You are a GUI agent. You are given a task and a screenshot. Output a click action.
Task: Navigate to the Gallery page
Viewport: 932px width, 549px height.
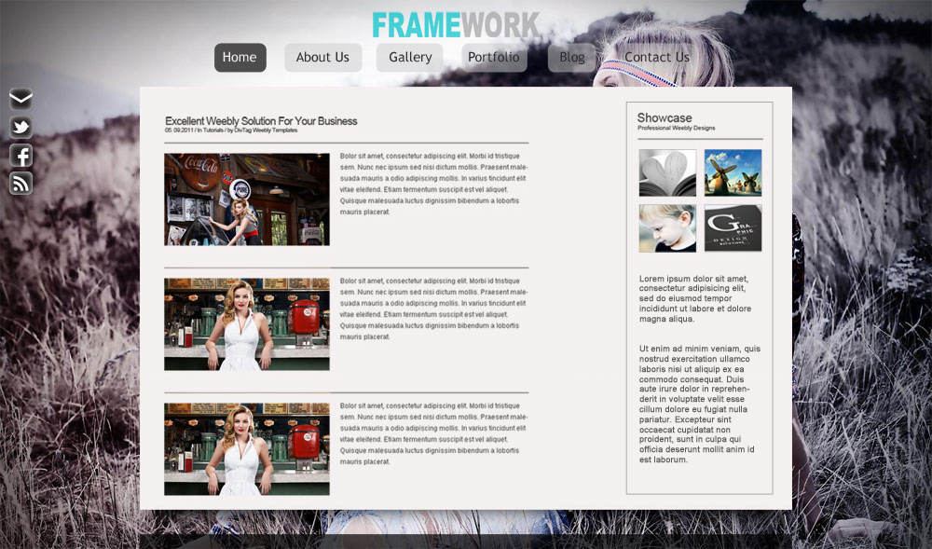pyautogui.click(x=409, y=57)
